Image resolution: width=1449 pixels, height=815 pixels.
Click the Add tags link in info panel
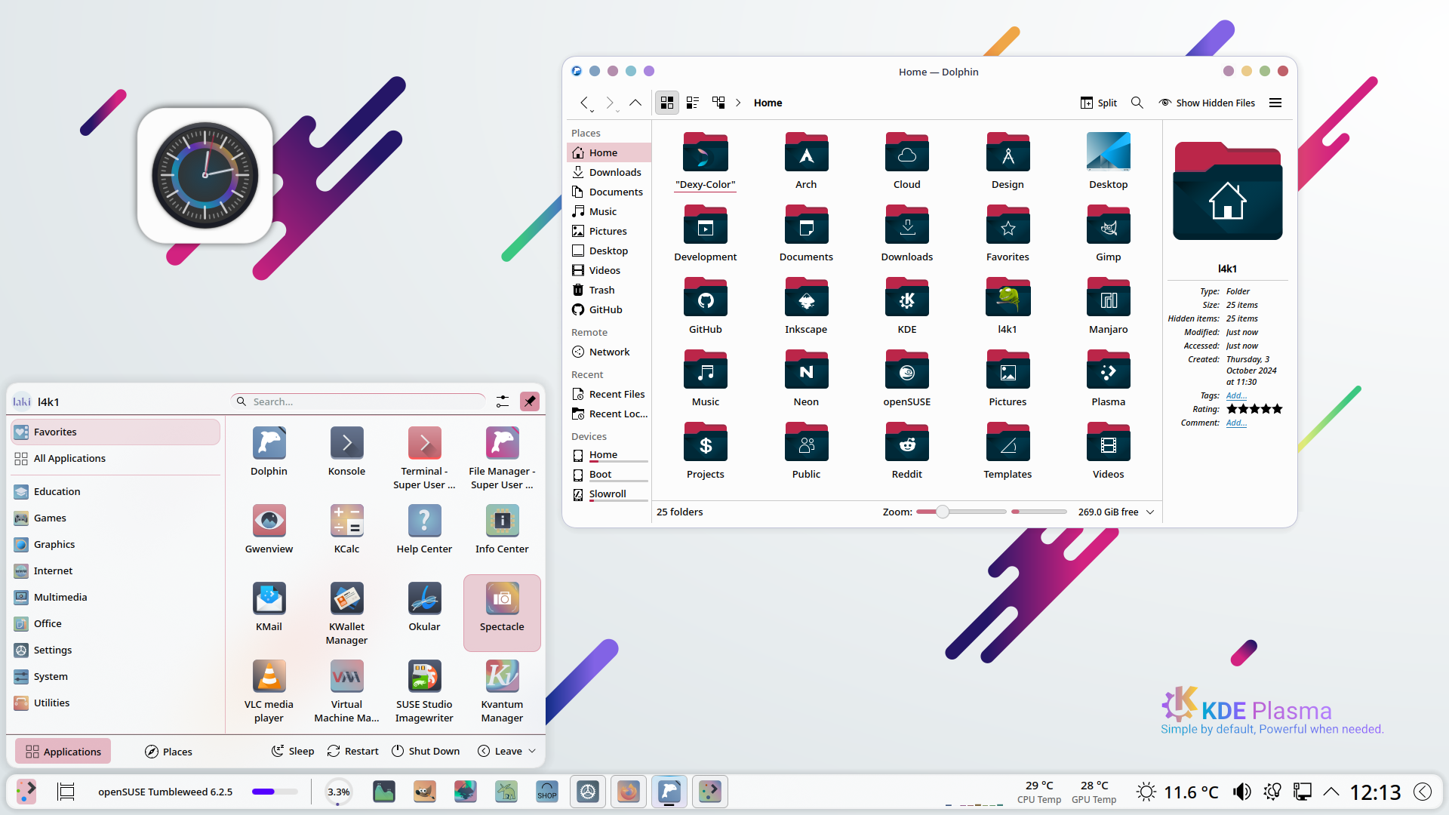tap(1236, 396)
